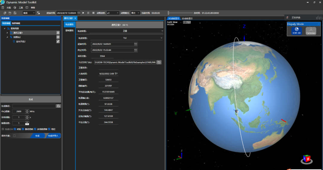Collapse the 地面站2 tree node
Screen dimensions: 323x170
[7, 37]
